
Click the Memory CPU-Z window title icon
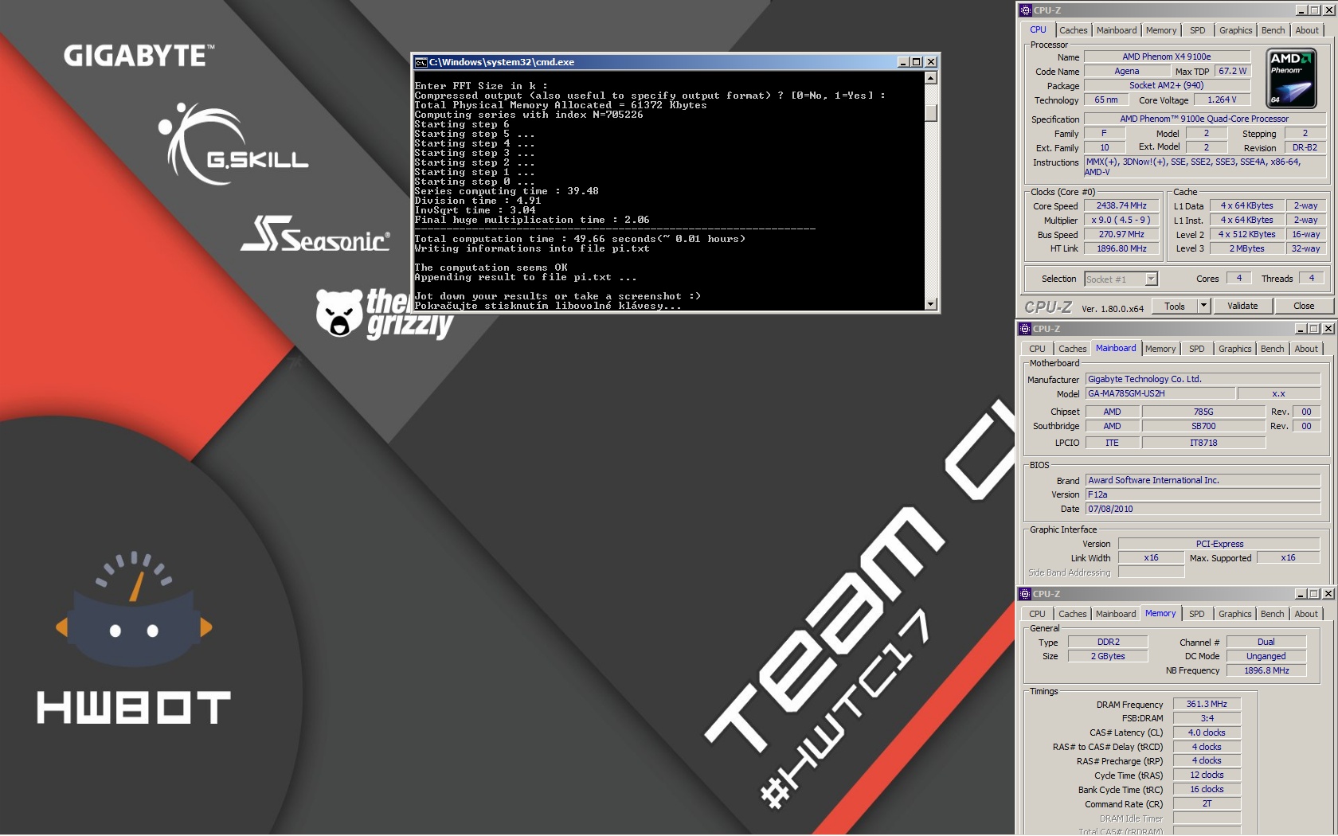point(1025,594)
